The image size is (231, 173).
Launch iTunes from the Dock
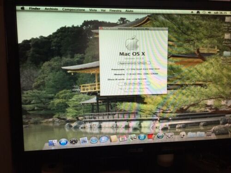click(x=142, y=137)
